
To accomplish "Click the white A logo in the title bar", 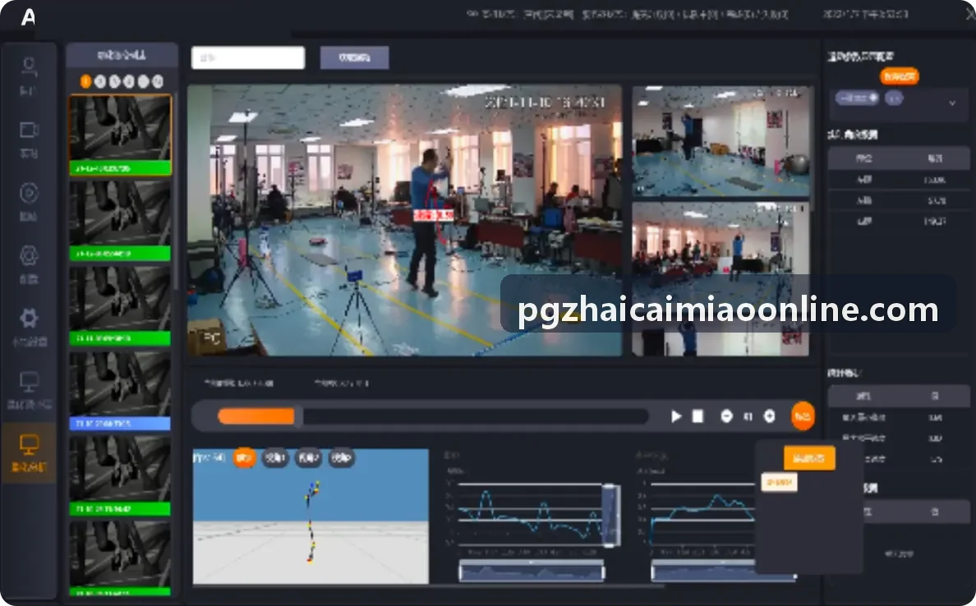I will pyautogui.click(x=28, y=16).
